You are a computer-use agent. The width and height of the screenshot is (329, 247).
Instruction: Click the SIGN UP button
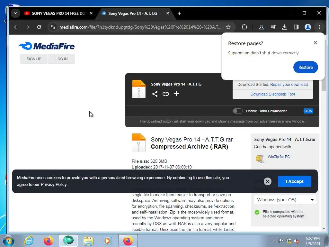click(x=34, y=59)
